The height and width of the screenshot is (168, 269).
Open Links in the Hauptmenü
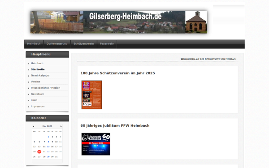[x=34, y=100]
